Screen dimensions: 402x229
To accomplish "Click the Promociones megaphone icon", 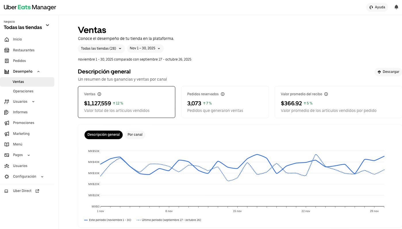I will pyautogui.click(x=7, y=123).
